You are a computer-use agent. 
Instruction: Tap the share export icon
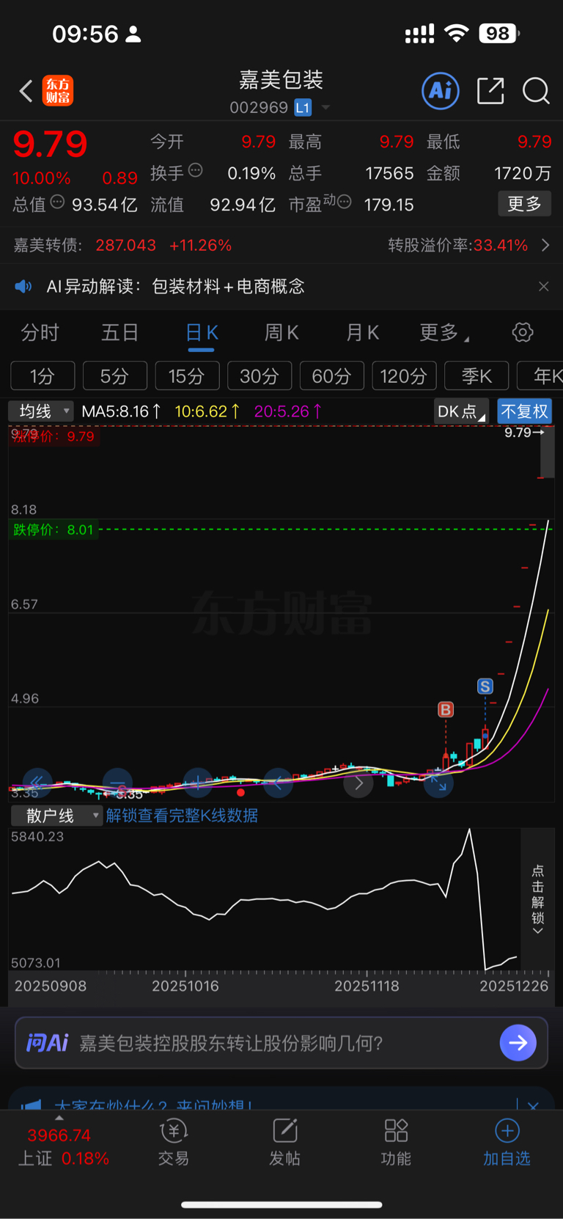point(490,91)
